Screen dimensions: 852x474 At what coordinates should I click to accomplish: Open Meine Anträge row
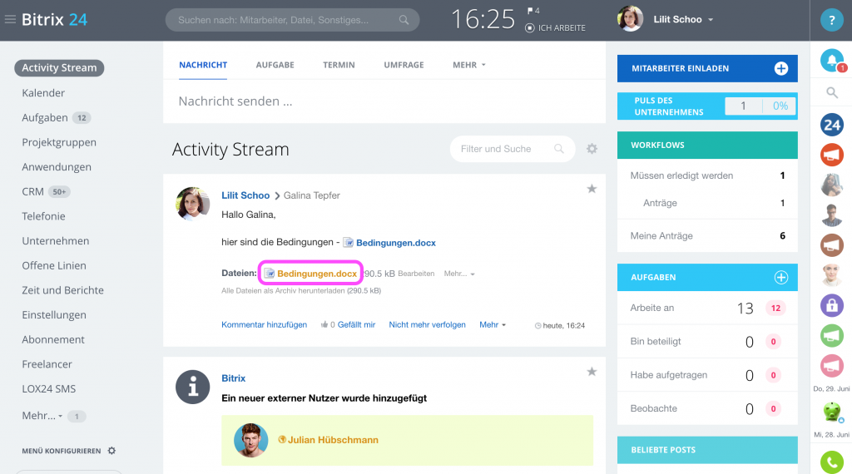click(707, 235)
